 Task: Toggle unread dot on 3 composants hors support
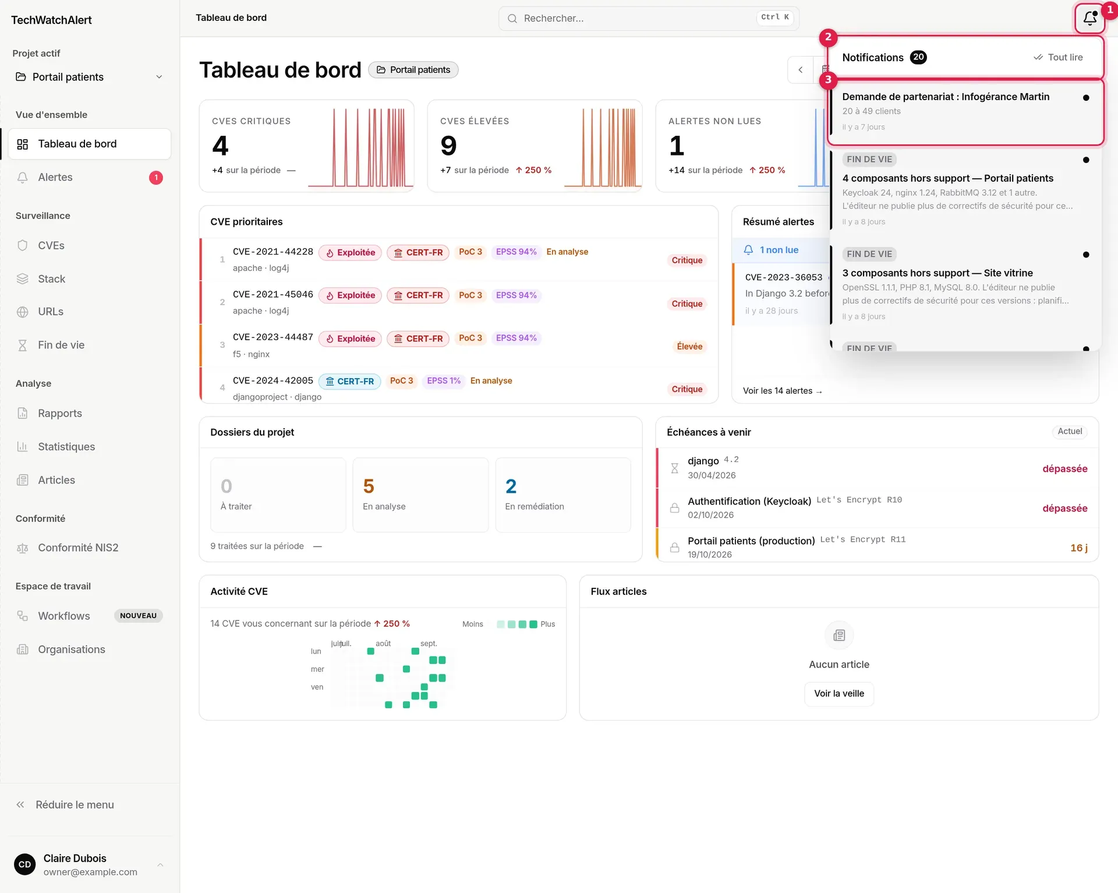(x=1086, y=255)
